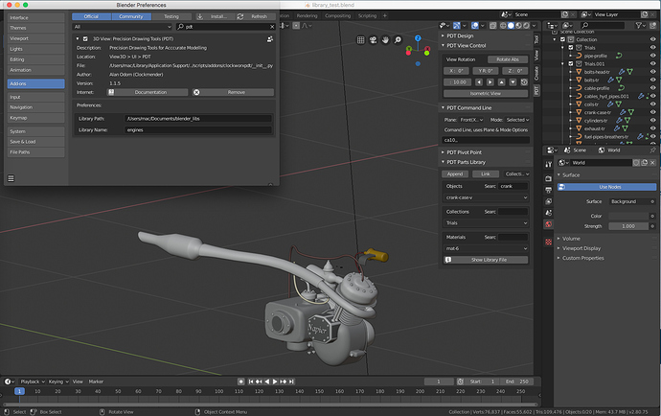Click the Outliner filter funnel icon
This screenshot has width=661, height=416.
tap(639, 26)
